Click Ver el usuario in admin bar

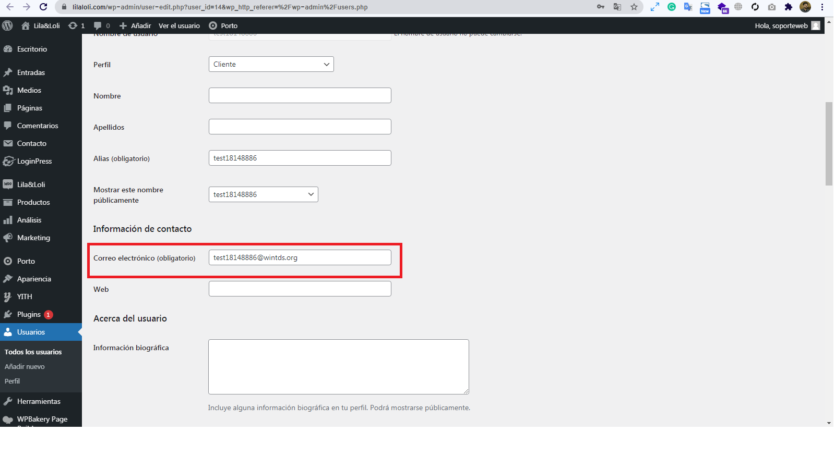179,26
